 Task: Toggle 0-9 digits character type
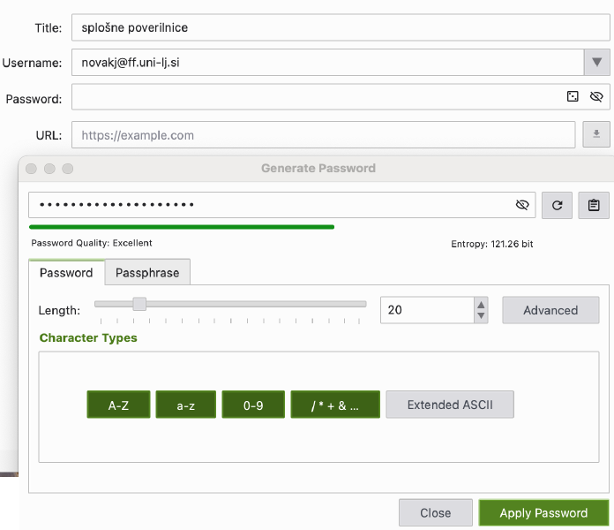pos(253,405)
